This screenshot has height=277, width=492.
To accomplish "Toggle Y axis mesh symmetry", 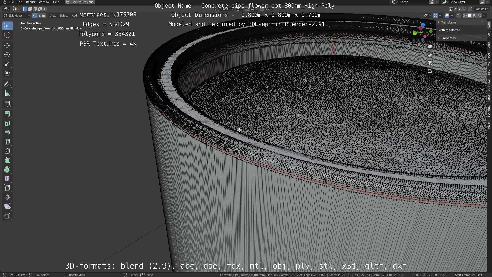I will [x=459, y=9].
